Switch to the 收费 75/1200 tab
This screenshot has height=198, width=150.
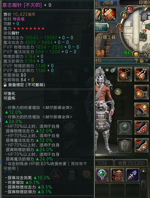click(x=131, y=163)
